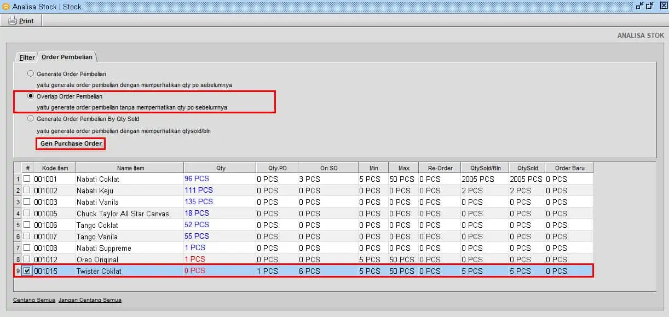Click the Max column header
Image resolution: width=669 pixels, height=317 pixels.
[x=404, y=168]
